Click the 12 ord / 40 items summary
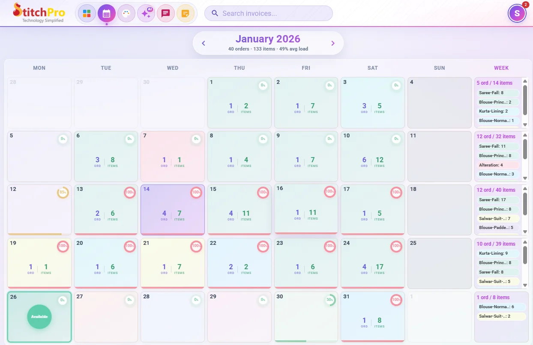The image size is (533, 345). pyautogui.click(x=496, y=190)
